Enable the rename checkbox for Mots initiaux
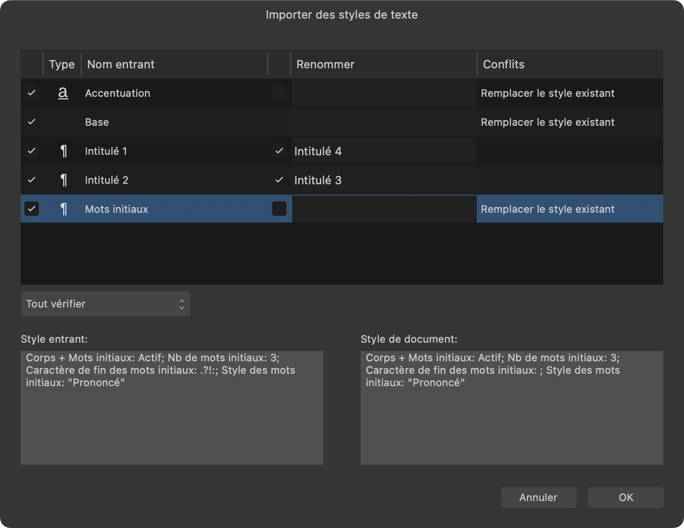 (279, 209)
